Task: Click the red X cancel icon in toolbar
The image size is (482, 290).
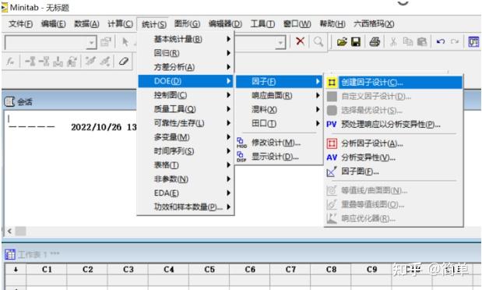Action: pyautogui.click(x=300, y=41)
